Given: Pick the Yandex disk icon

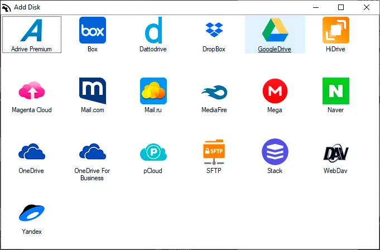Looking at the screenshot, I should 32,213.
